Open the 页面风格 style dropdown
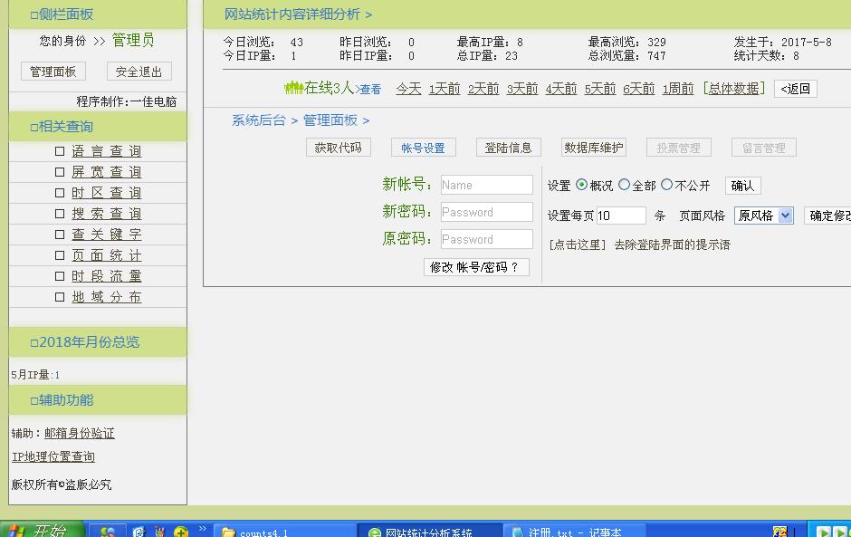The width and height of the screenshot is (851, 537). point(763,216)
